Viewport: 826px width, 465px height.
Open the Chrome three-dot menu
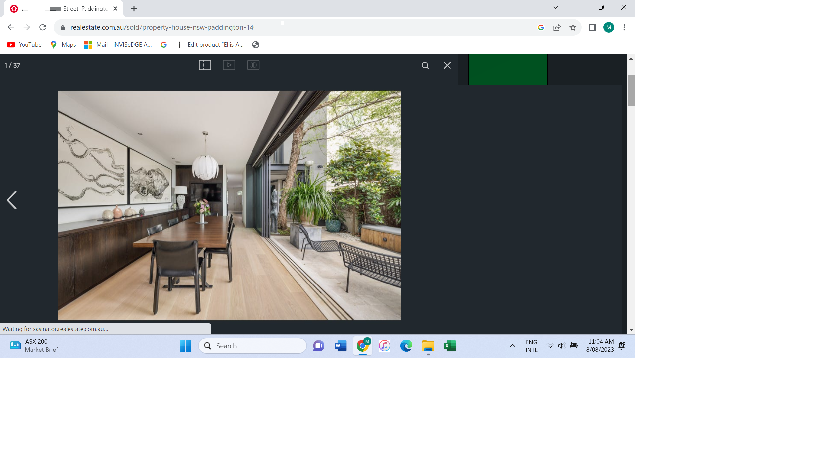624,27
